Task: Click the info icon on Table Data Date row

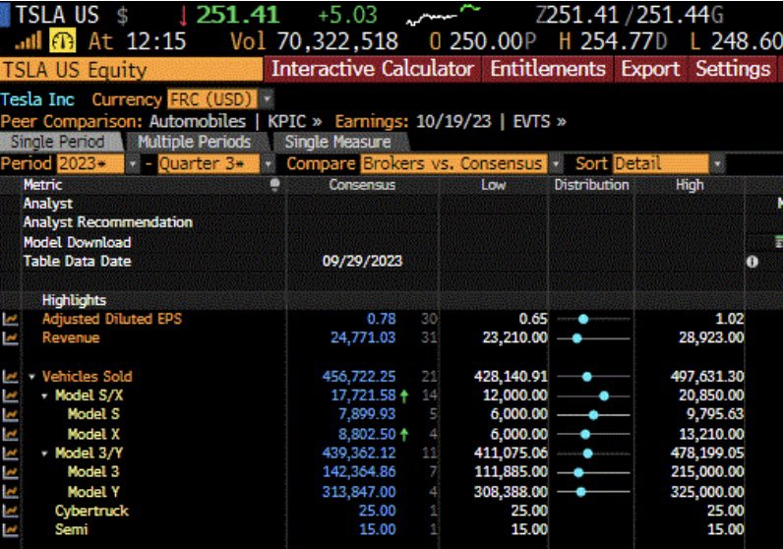Action: (x=753, y=262)
